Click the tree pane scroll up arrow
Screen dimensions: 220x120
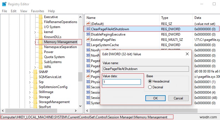click(x=80, y=17)
